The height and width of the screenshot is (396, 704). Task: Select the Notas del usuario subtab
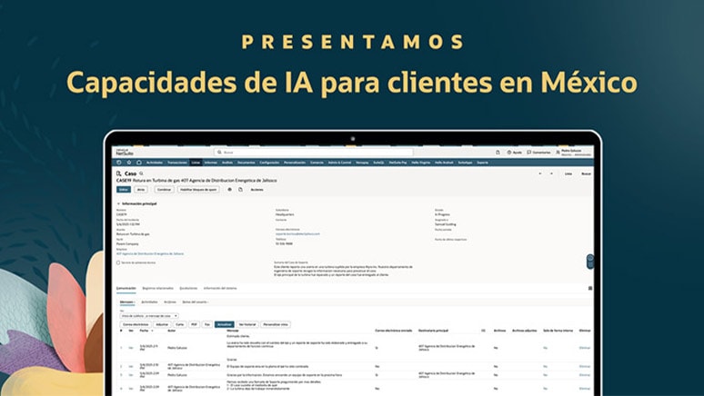pos(196,302)
